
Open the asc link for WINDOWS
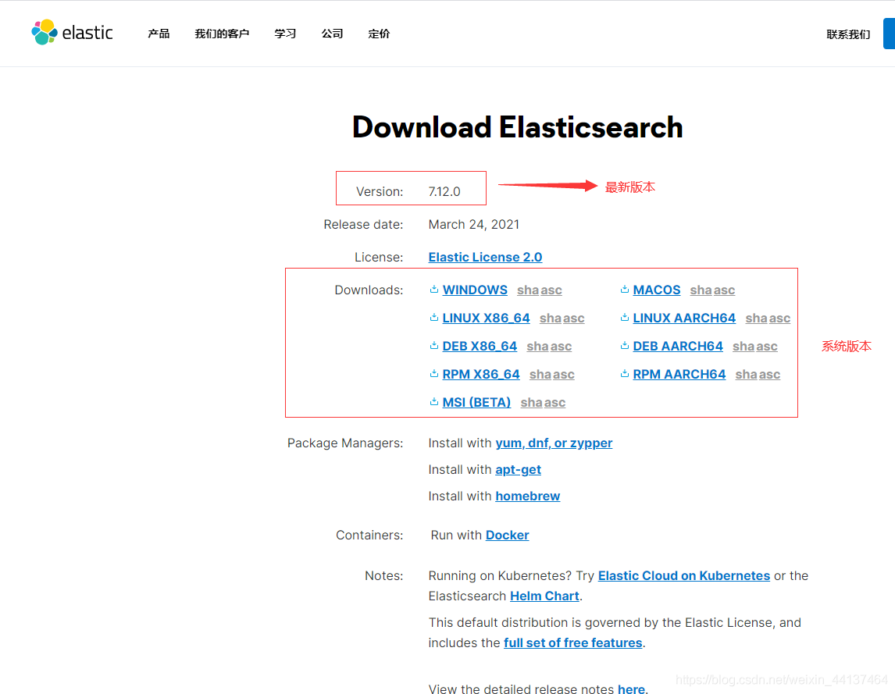551,290
